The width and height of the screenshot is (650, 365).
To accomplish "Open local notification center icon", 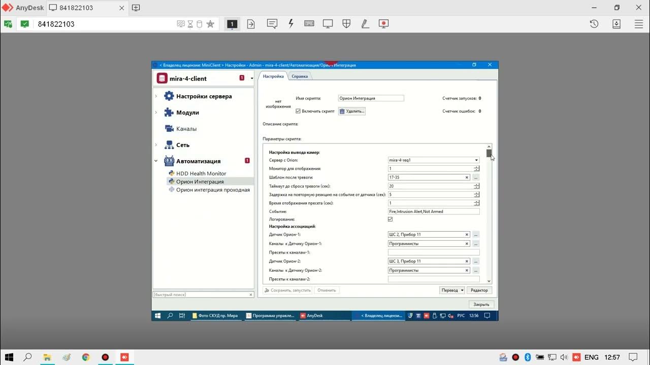I will [x=633, y=357].
